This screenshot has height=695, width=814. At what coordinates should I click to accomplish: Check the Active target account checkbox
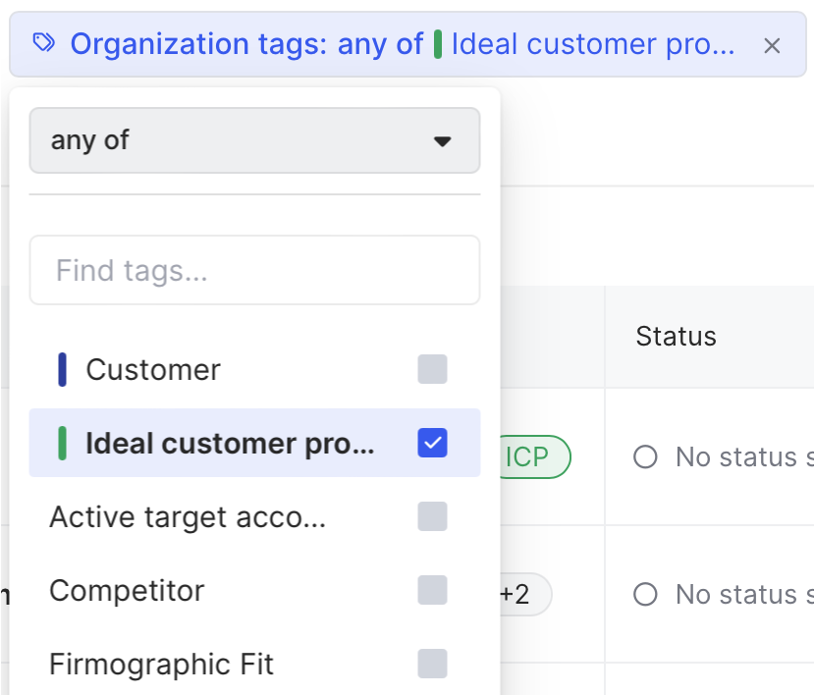pos(432,516)
